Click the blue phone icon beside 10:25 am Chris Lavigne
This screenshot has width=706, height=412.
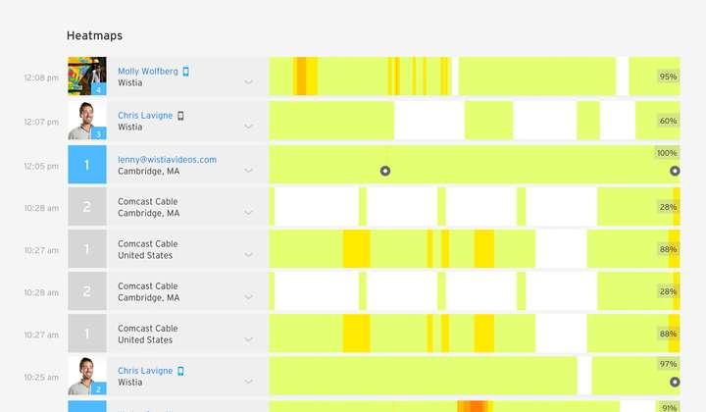click(x=181, y=371)
